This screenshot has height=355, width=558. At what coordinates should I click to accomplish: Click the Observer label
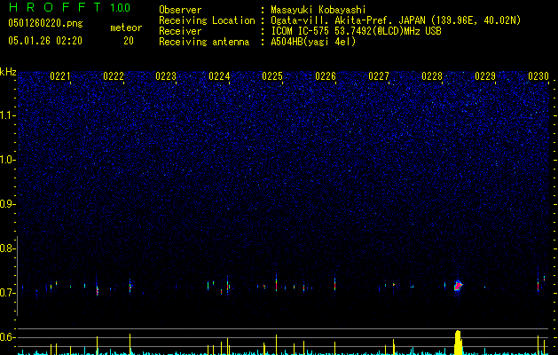(180, 10)
